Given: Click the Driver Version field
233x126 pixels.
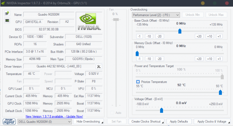Looking at the screenshot, I should [x=59, y=66].
